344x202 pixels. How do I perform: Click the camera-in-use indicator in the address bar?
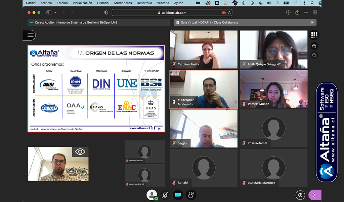[224, 13]
